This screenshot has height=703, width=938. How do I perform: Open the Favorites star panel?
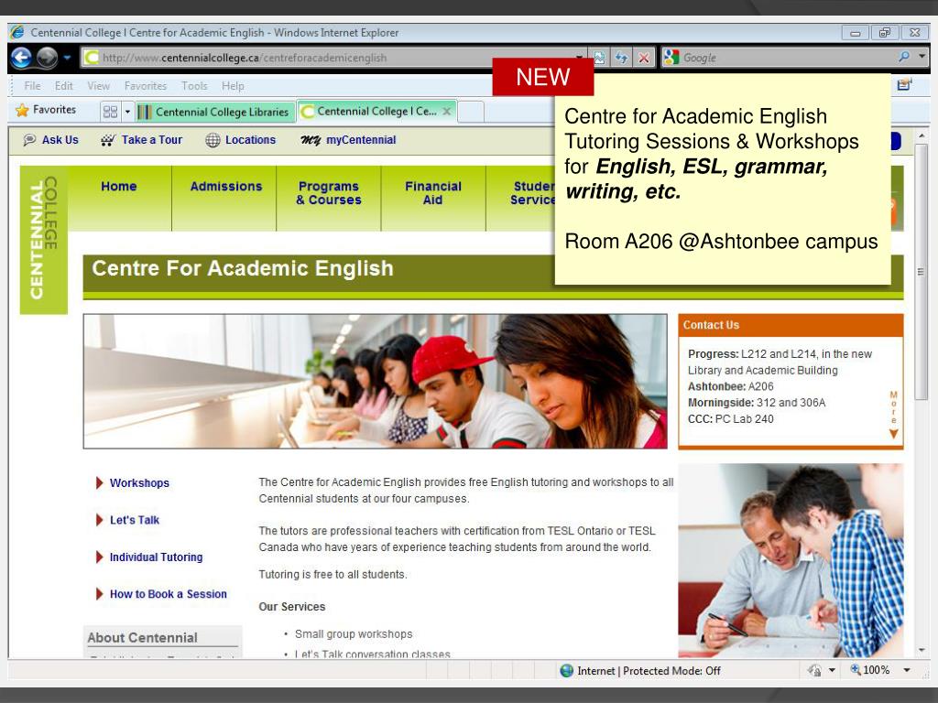coord(22,110)
